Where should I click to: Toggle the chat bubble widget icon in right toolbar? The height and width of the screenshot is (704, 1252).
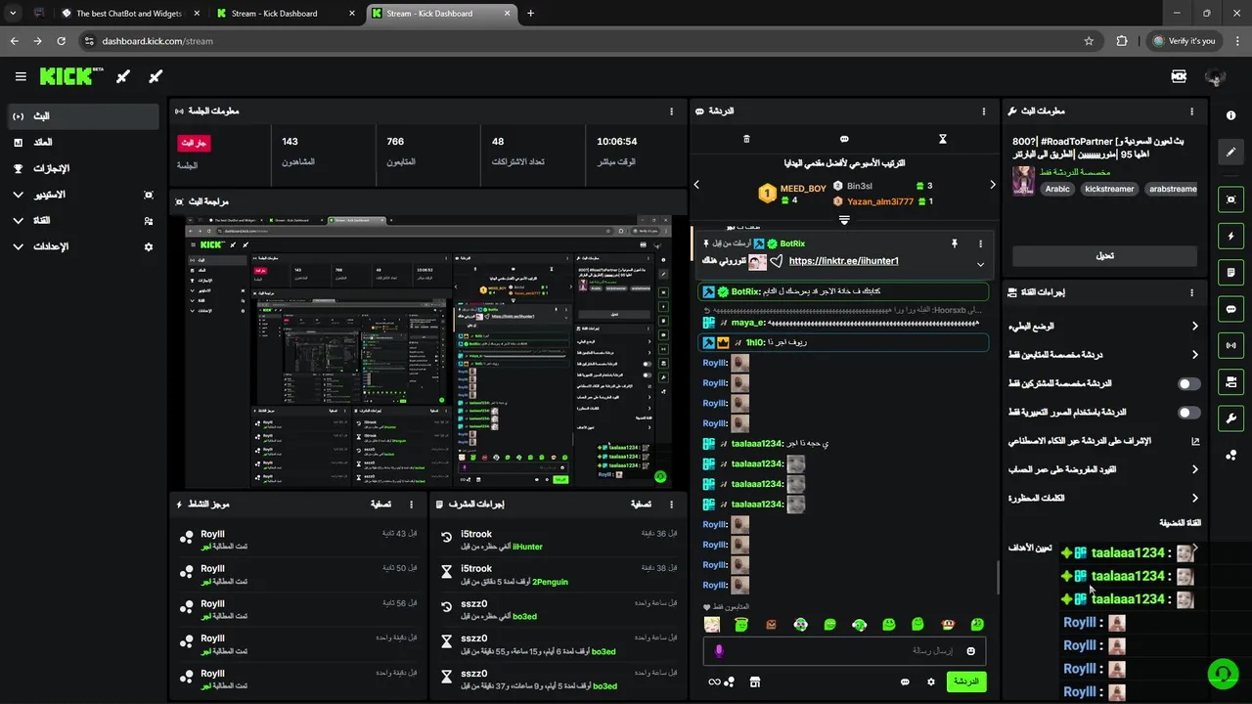click(x=1230, y=309)
